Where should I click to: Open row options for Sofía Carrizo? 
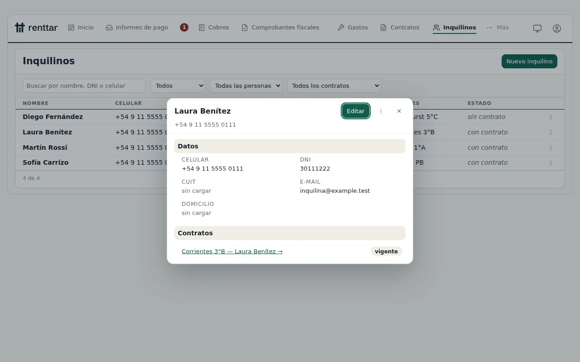click(551, 163)
